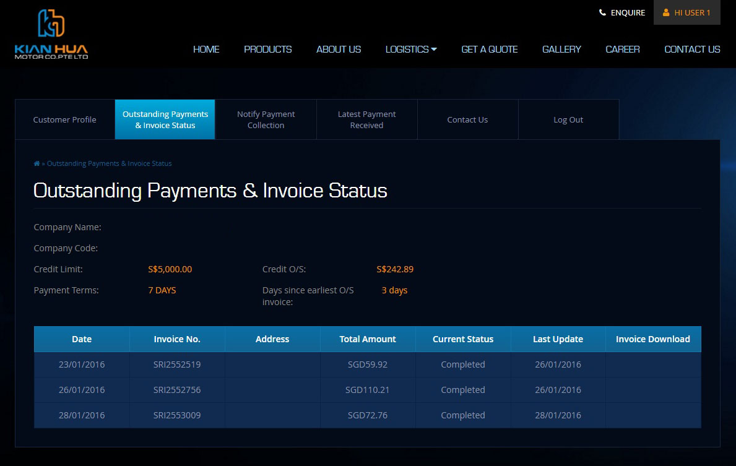The width and height of the screenshot is (736, 466).
Task: Open the Gallery page
Action: click(561, 49)
